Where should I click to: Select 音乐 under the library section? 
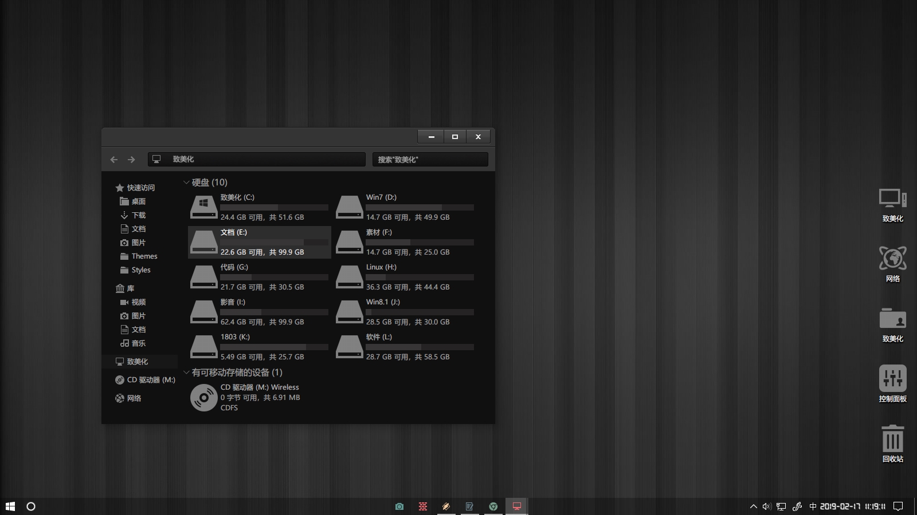coord(139,343)
